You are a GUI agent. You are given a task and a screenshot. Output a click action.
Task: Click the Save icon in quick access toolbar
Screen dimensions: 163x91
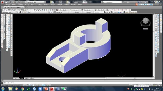(x=11, y=2)
